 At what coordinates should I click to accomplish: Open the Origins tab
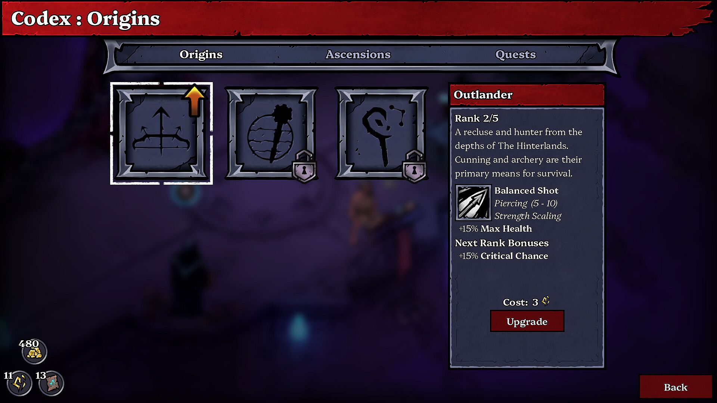pyautogui.click(x=201, y=54)
